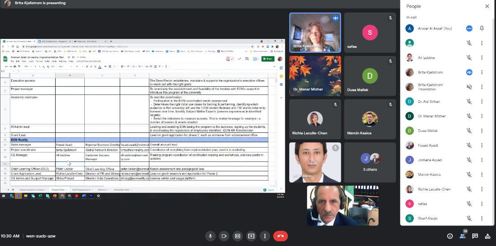
Task: Click the Share button in the presented Sheets
Action: point(268,59)
